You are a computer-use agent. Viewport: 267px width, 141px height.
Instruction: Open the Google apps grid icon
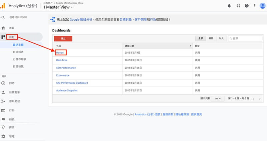click(x=238, y=6)
